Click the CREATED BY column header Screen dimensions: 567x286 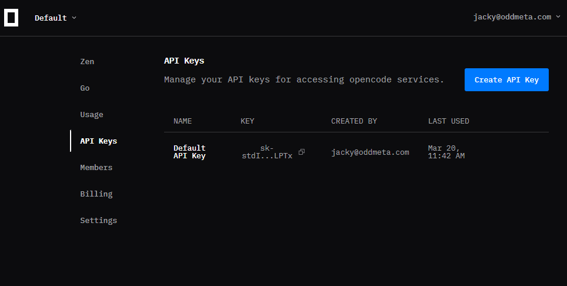click(354, 121)
